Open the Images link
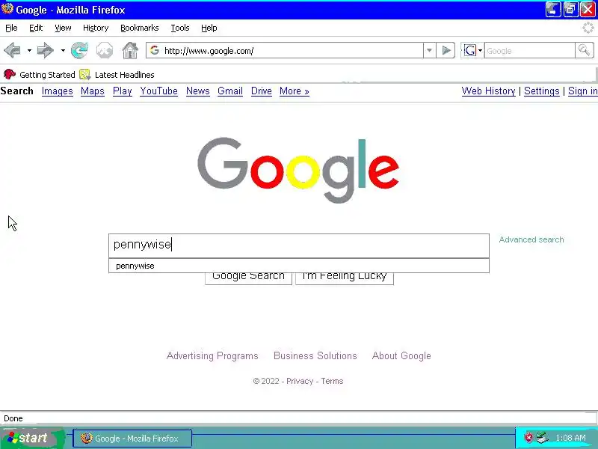The width and height of the screenshot is (598, 449). (58, 91)
